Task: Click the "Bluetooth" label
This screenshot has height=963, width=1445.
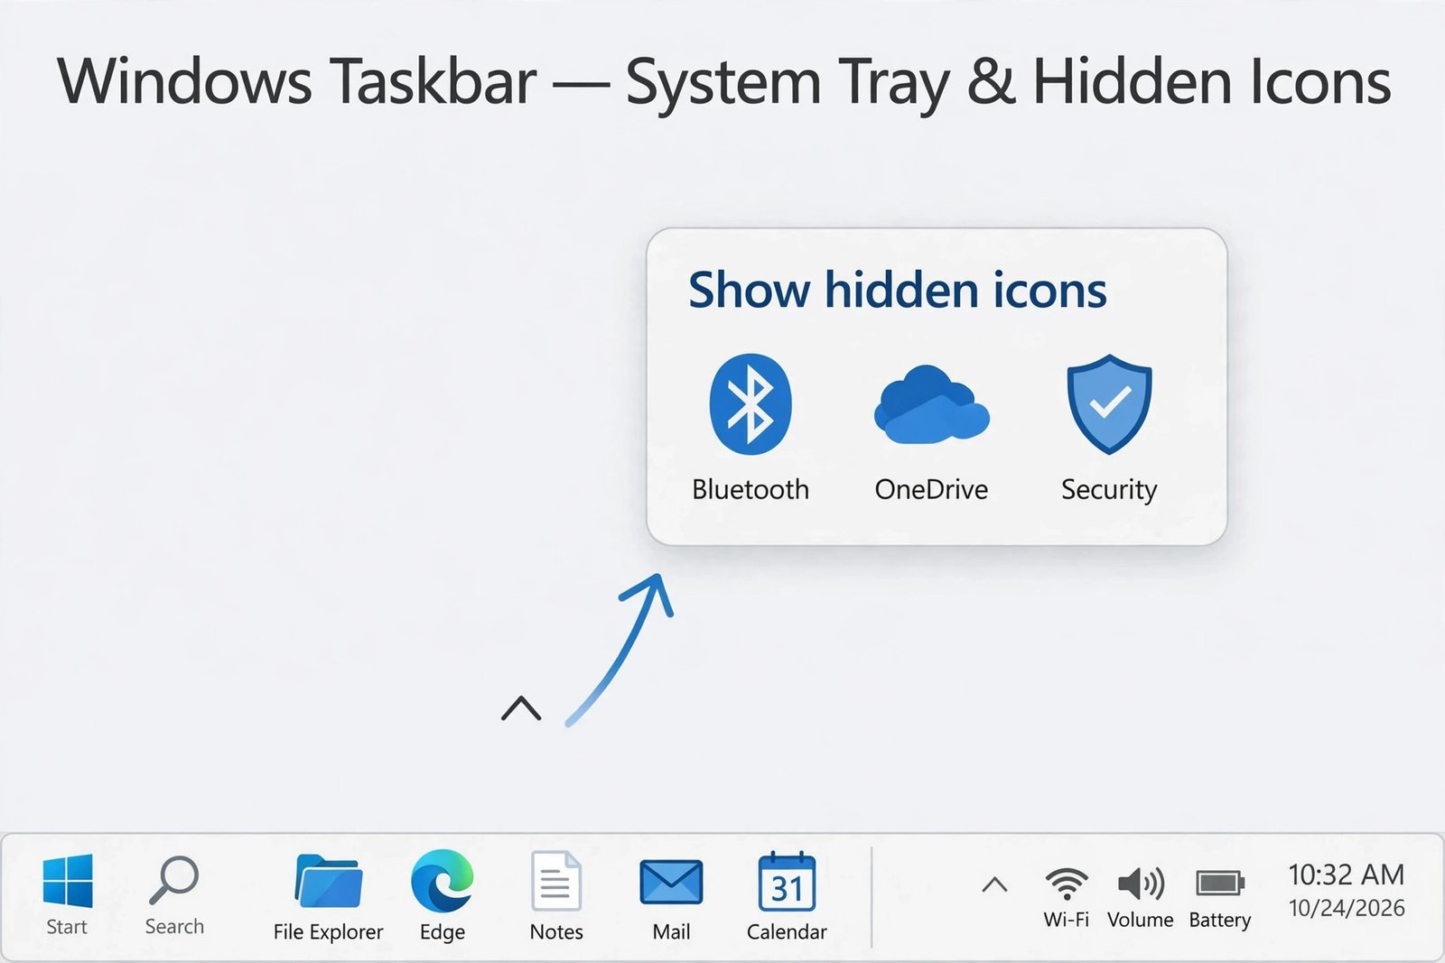Action: coord(750,489)
